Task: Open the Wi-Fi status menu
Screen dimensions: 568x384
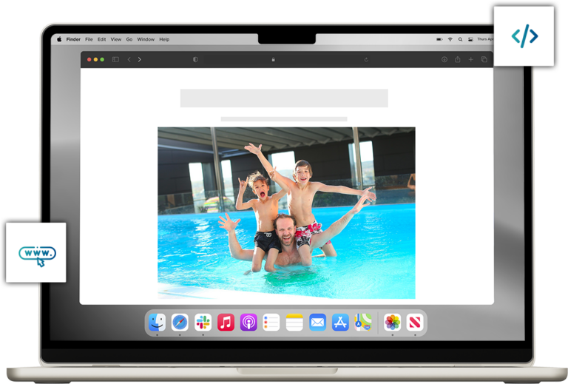Action: point(450,39)
